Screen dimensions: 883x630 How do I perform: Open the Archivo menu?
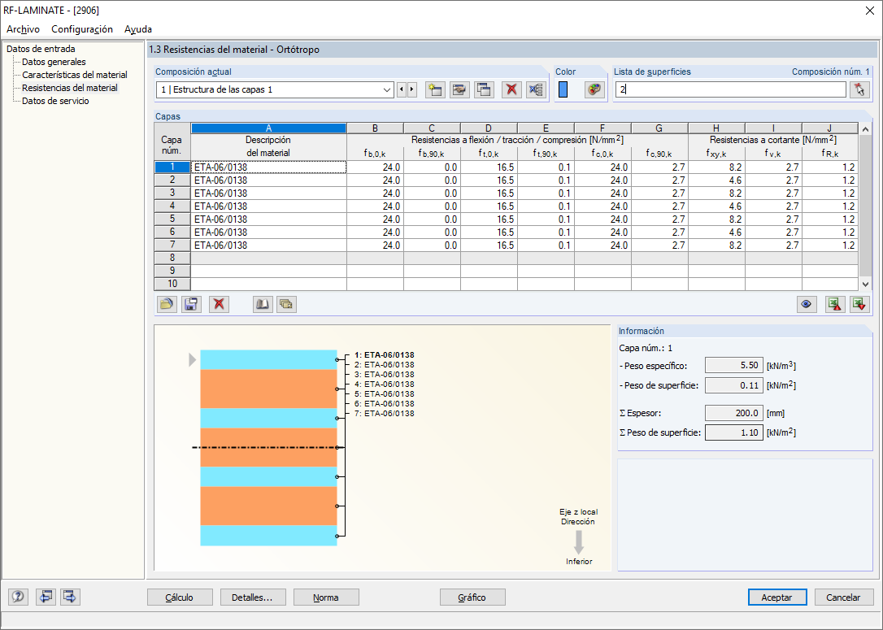click(23, 29)
